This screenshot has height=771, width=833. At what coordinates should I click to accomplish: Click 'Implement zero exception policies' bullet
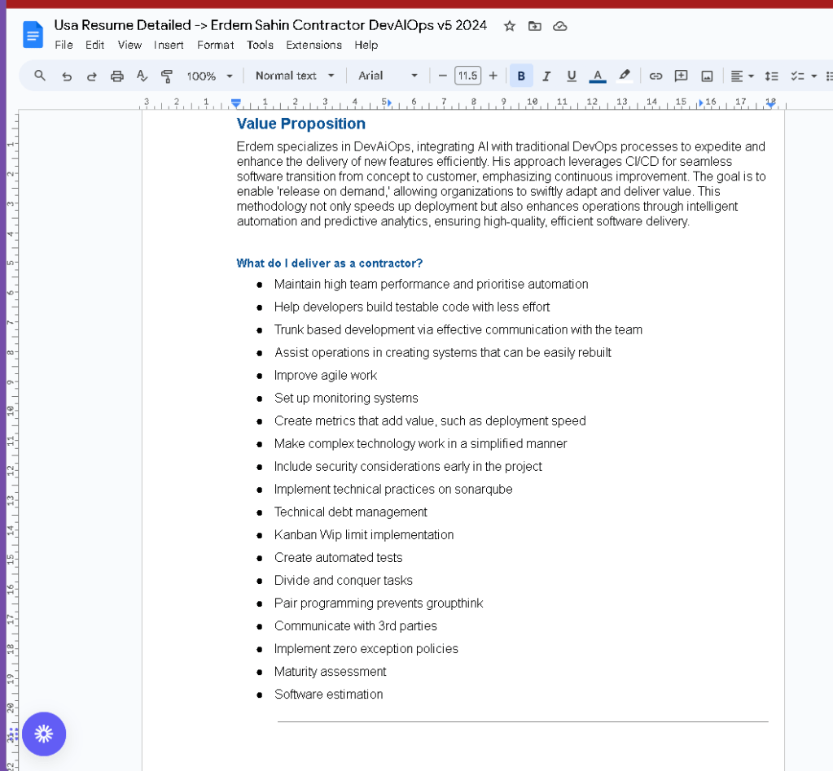point(366,649)
